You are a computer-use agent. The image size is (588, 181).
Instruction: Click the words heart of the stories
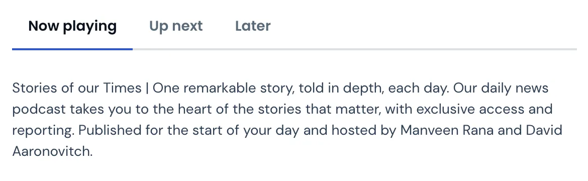point(239,109)
